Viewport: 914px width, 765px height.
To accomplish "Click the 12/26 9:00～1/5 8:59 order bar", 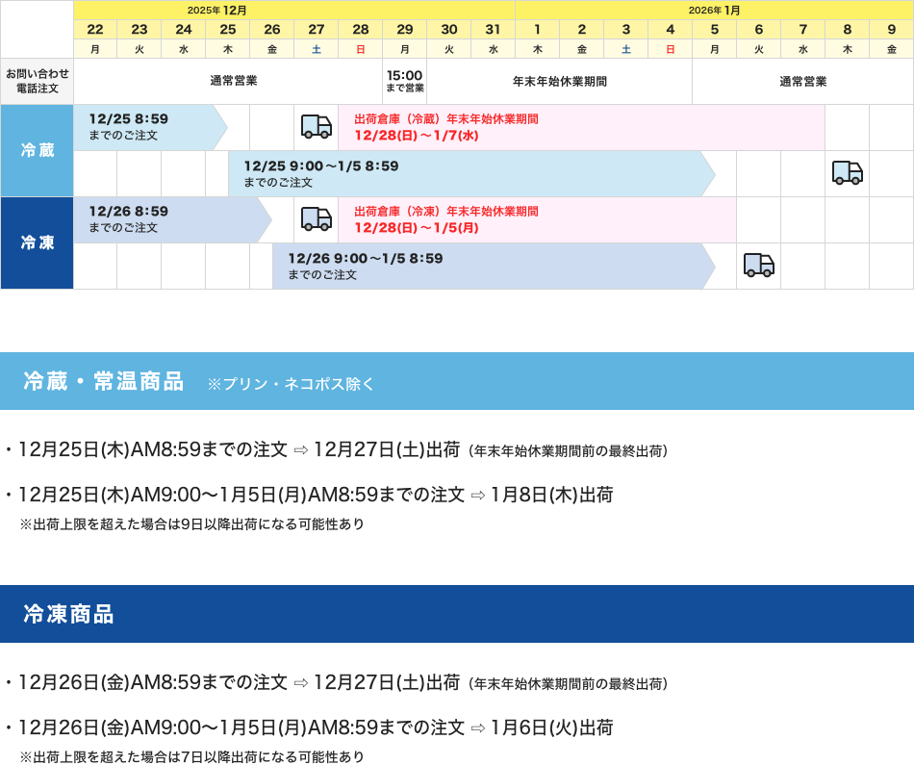I will pos(433,265).
